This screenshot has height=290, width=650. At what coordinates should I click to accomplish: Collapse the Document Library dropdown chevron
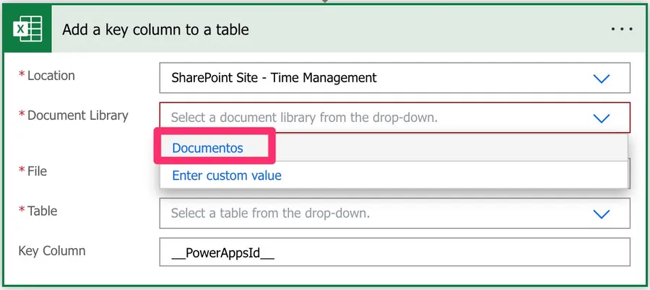[601, 118]
